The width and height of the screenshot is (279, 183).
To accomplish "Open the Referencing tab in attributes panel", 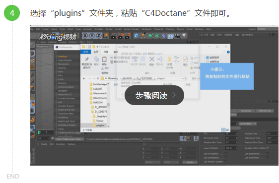I will click(265, 111).
